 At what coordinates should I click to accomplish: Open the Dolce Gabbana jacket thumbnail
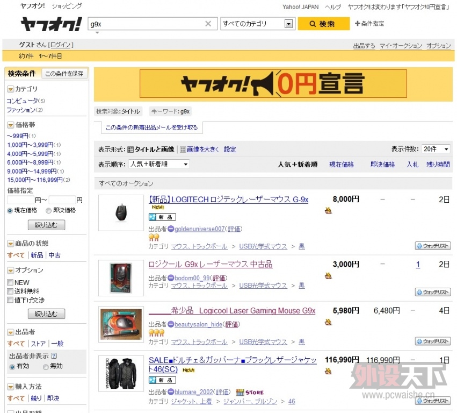121,373
